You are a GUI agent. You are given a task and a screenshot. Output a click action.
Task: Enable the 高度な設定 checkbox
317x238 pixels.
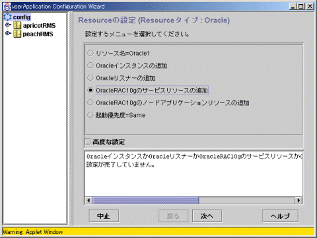tap(88, 141)
